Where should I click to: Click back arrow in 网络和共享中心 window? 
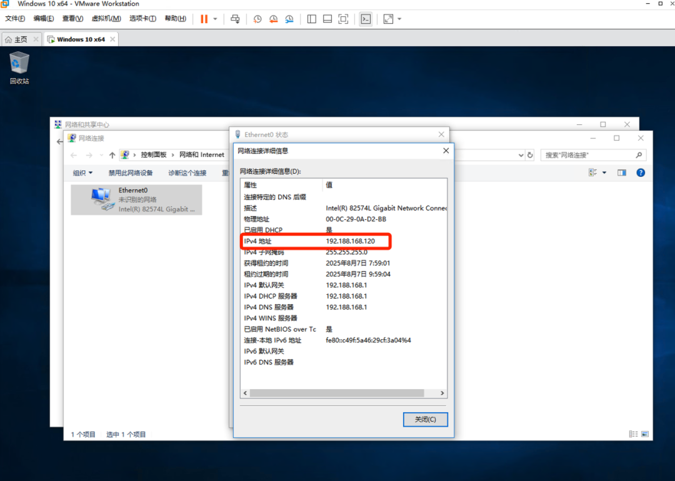coord(59,142)
